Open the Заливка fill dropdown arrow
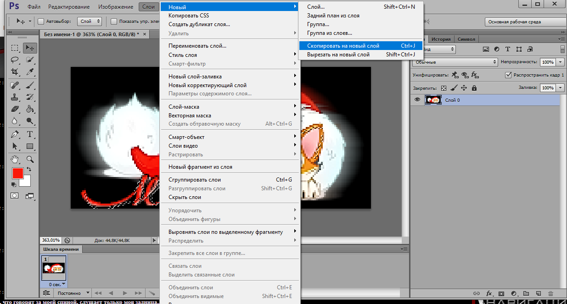567x304 pixels. pos(561,88)
